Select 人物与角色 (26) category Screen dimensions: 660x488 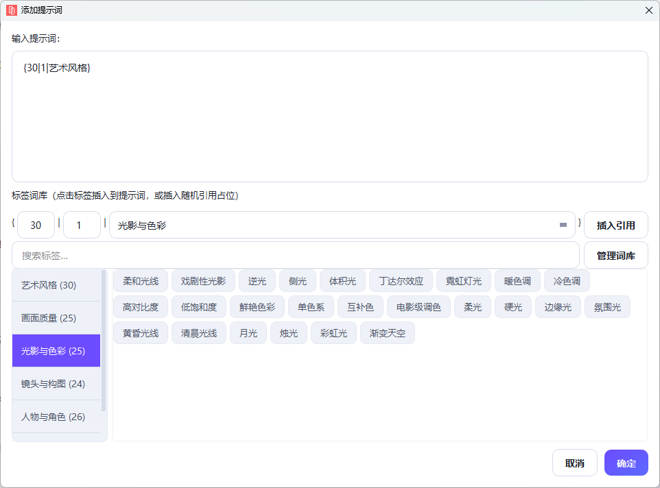56,417
